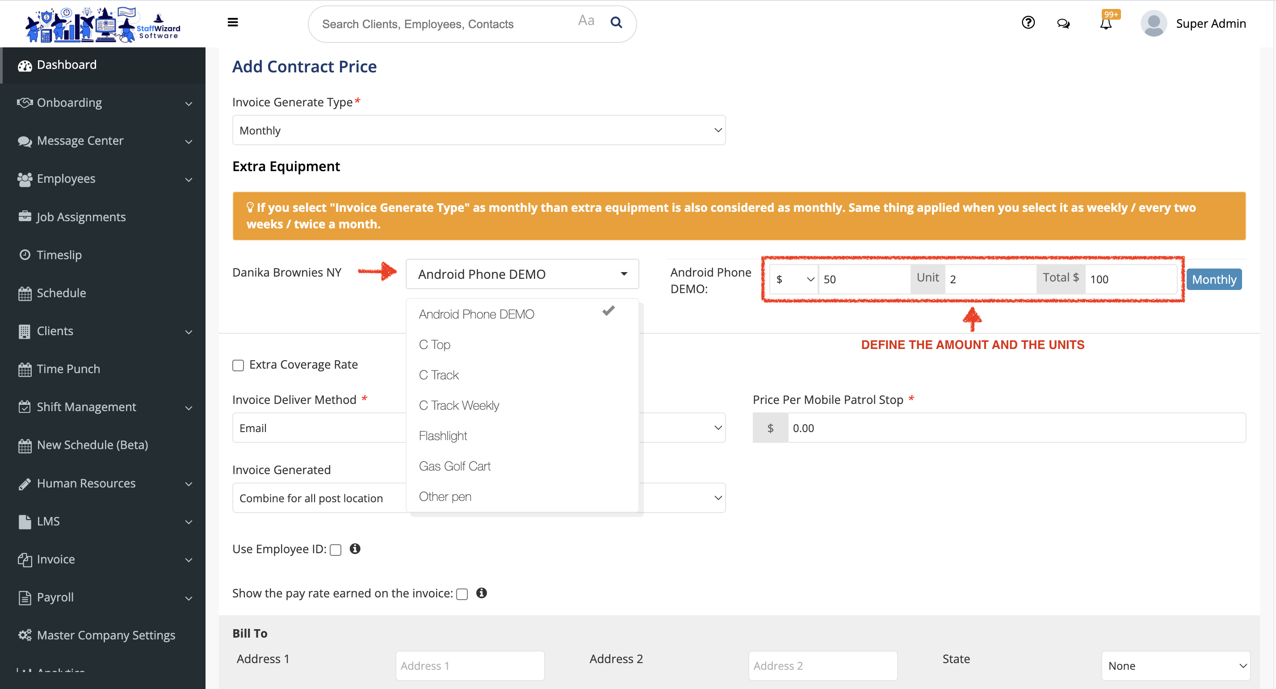Viewport: 1276px width, 689px height.
Task: Open the State dropdown showing None
Action: pos(1175,665)
